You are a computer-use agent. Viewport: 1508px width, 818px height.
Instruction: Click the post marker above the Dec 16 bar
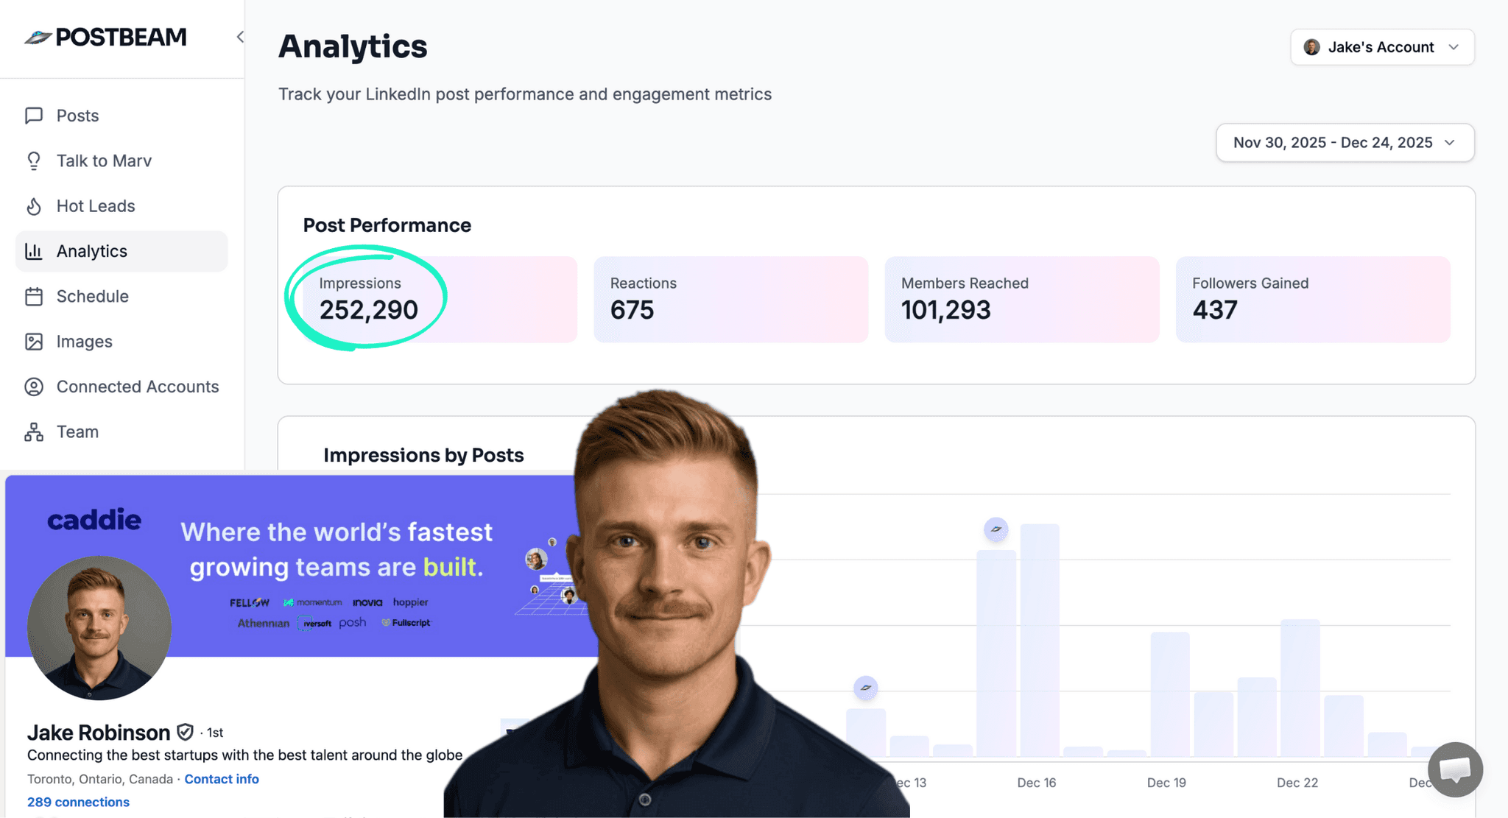tap(996, 529)
